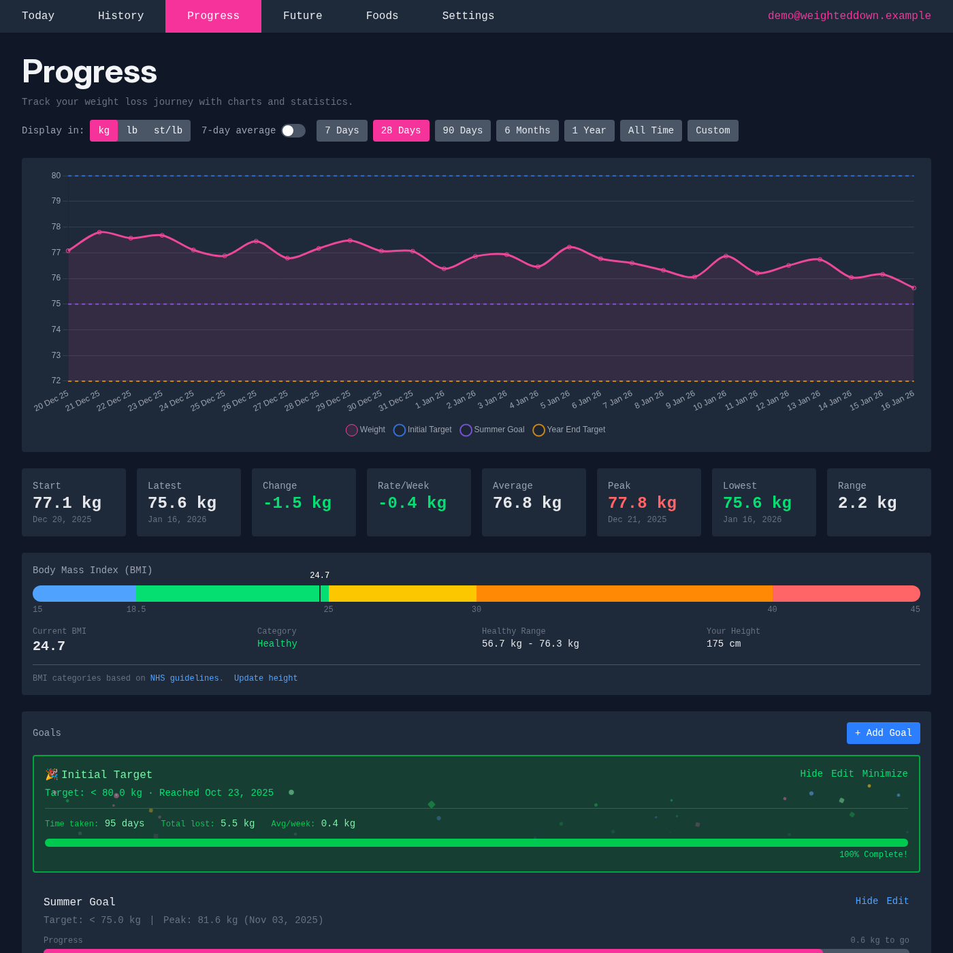Click the Initial Target legend marker
Viewport: 953px width, 953px height.
pos(399,430)
